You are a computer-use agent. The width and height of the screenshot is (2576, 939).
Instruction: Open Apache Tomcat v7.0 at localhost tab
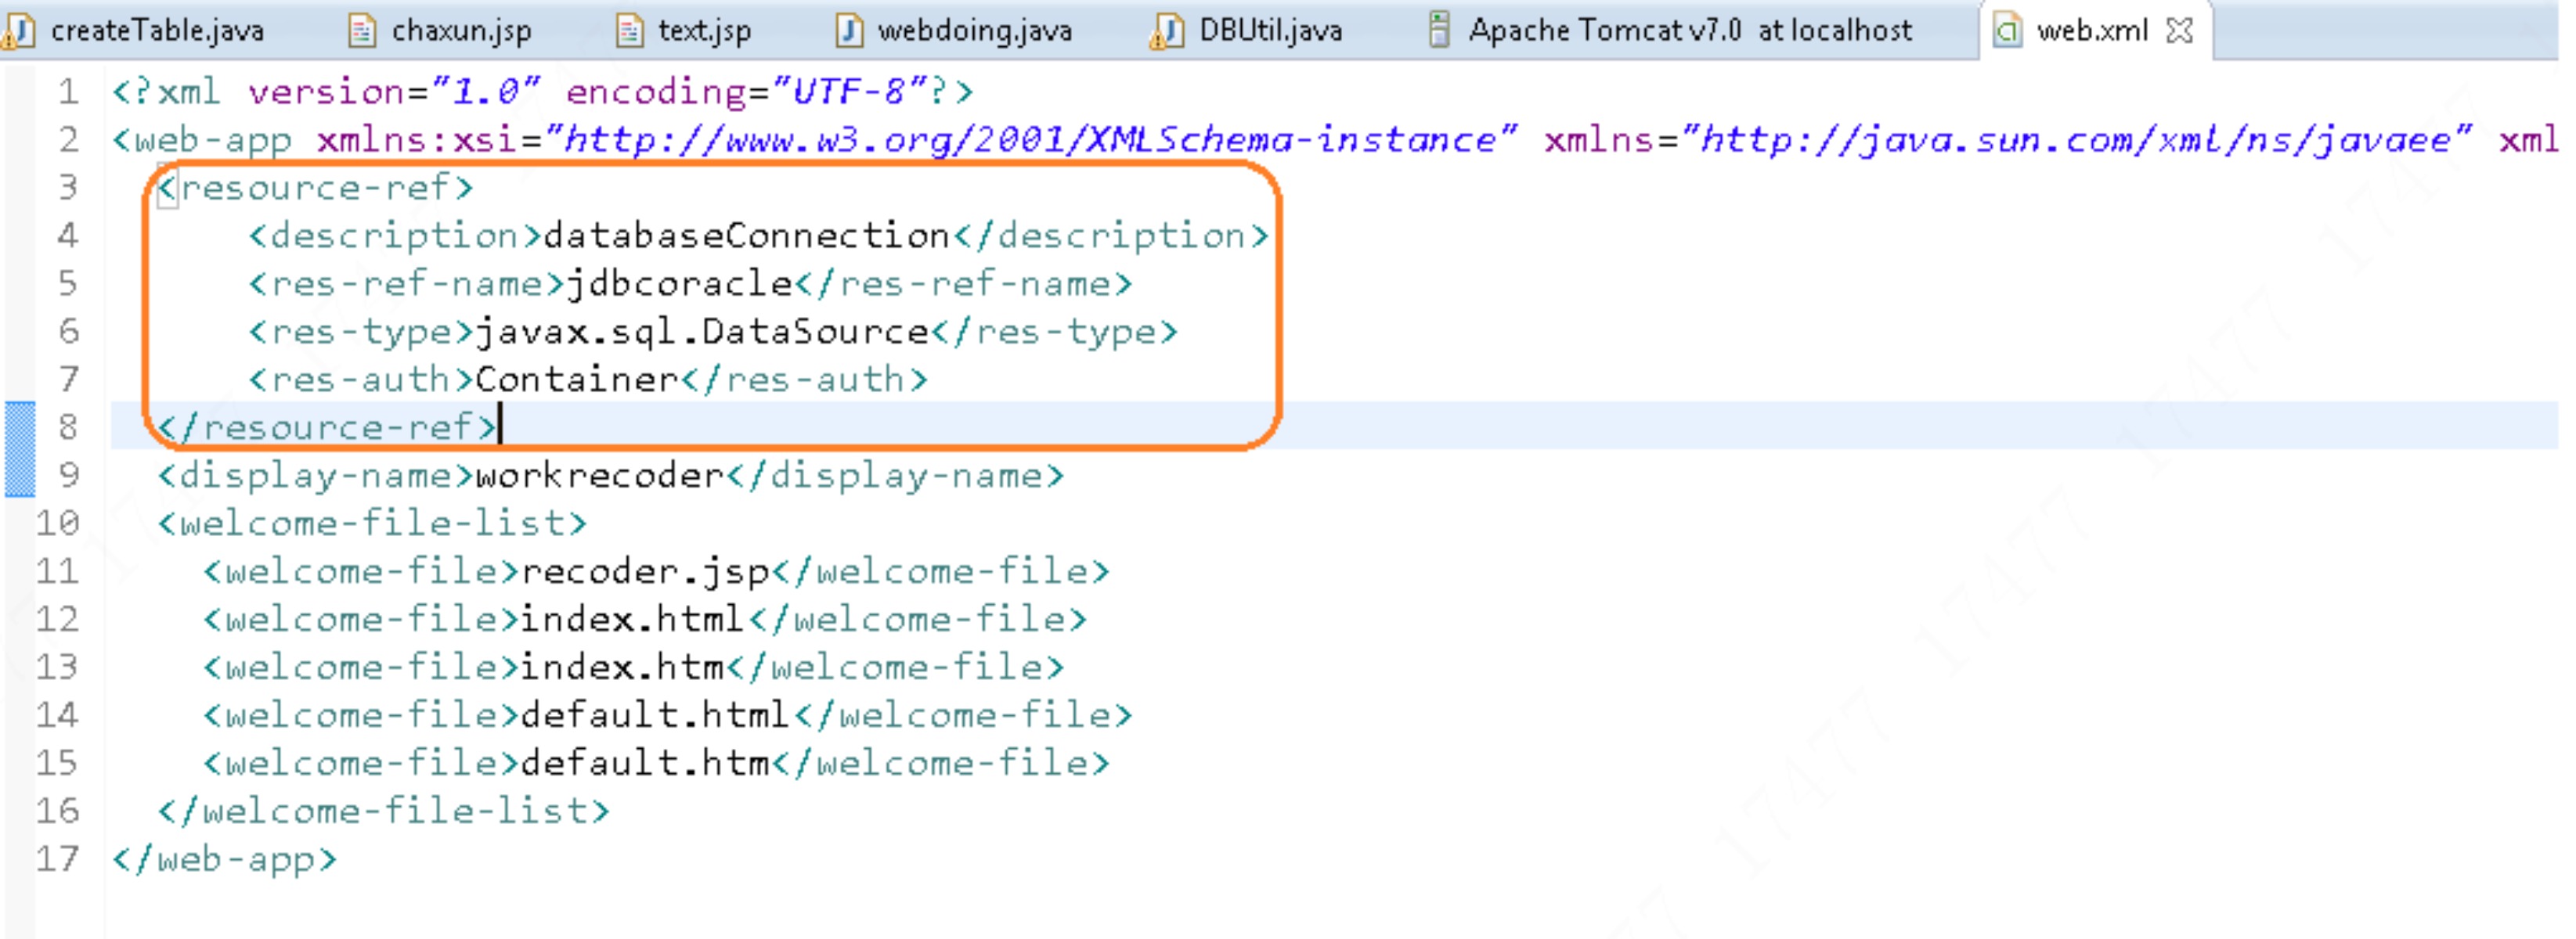pyautogui.click(x=1688, y=31)
